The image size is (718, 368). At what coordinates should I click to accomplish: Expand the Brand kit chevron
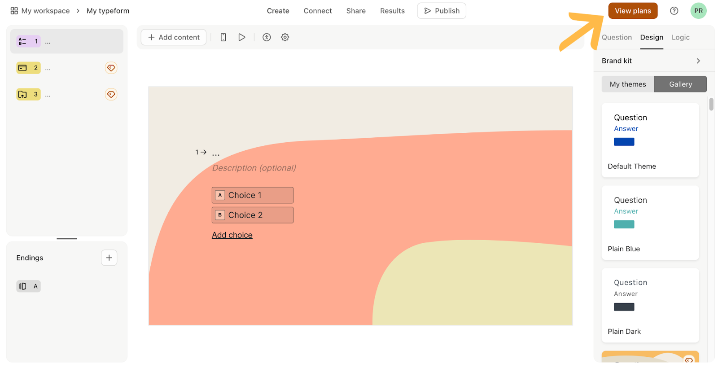click(x=698, y=61)
